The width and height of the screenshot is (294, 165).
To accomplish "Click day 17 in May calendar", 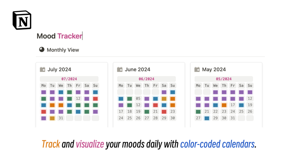I will 233,105.
